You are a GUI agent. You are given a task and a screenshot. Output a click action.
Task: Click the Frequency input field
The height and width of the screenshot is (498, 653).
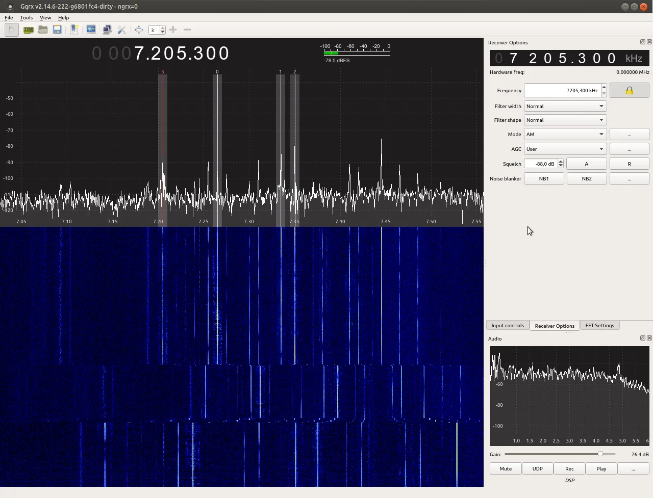point(562,91)
